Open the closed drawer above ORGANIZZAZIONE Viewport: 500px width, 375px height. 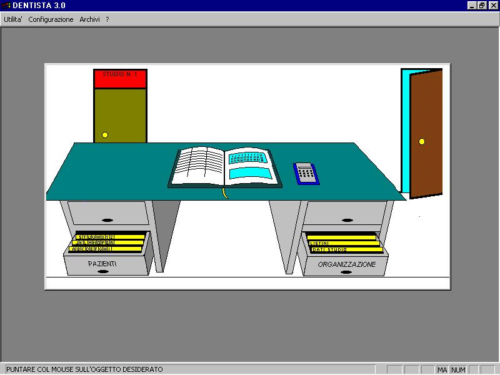point(346,213)
